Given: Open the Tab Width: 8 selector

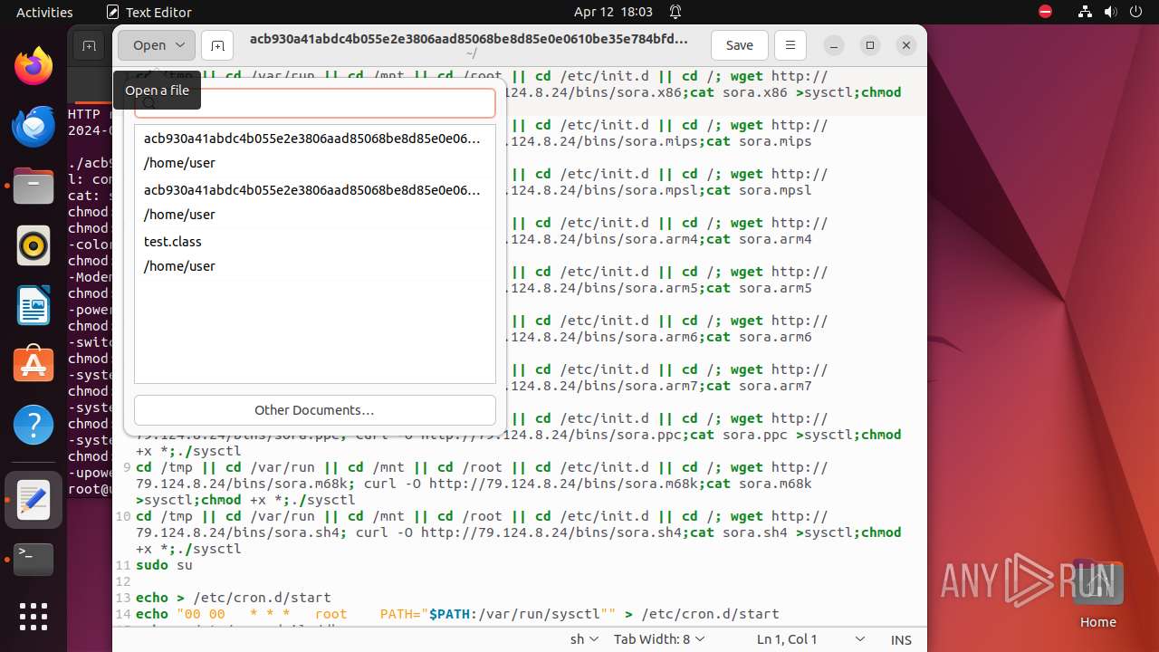Looking at the screenshot, I should pos(659,639).
